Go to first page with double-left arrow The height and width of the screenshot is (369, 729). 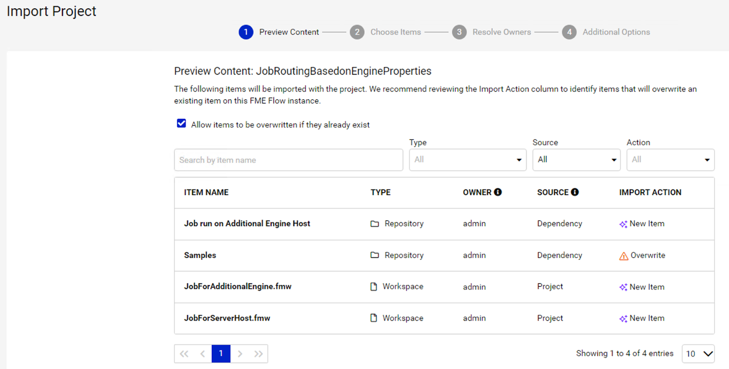click(x=184, y=354)
